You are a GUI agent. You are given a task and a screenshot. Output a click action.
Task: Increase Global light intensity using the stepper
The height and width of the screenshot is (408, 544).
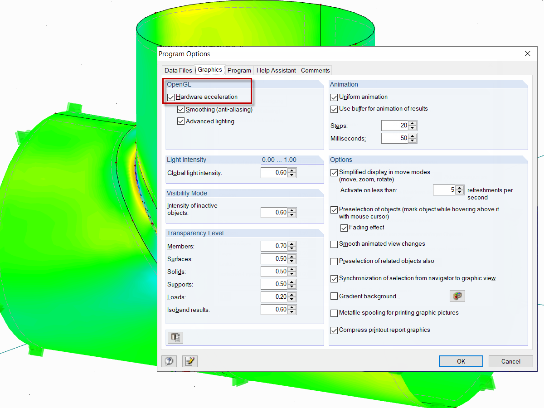click(292, 170)
